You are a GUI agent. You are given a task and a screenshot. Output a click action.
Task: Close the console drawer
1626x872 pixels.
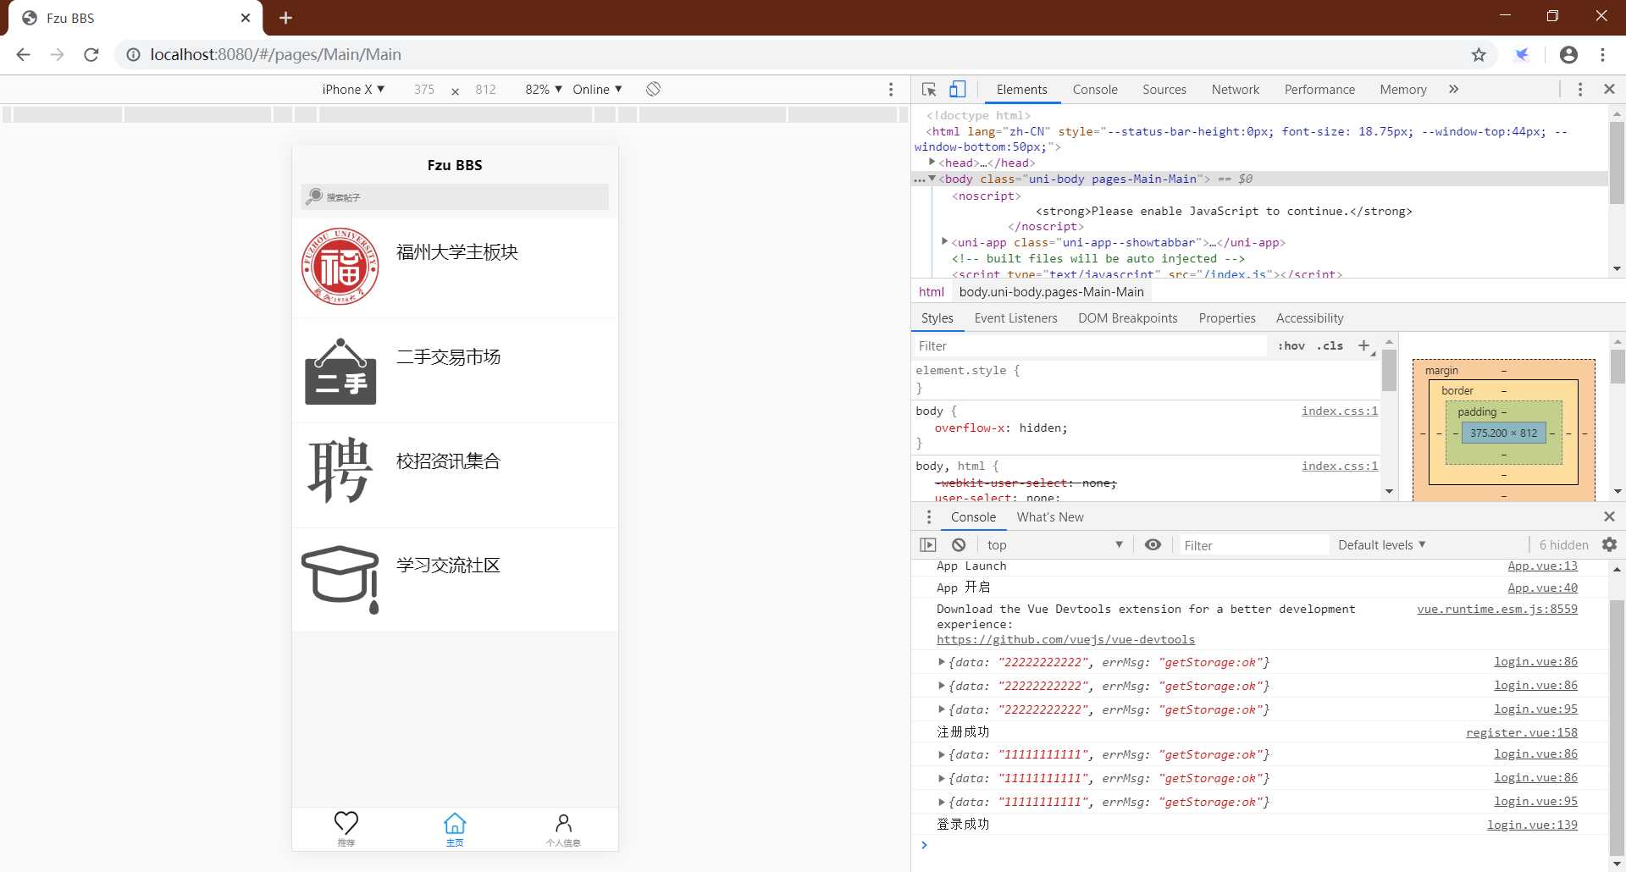1609,516
